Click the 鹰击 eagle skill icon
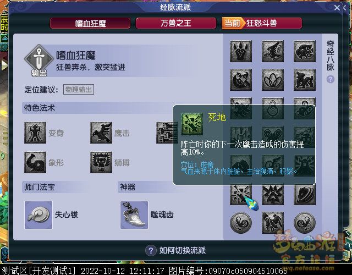 click(101, 133)
